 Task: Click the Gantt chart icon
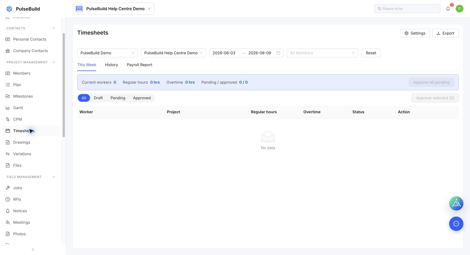pos(8,108)
